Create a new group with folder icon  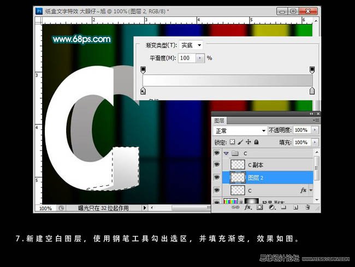[x=283, y=207]
